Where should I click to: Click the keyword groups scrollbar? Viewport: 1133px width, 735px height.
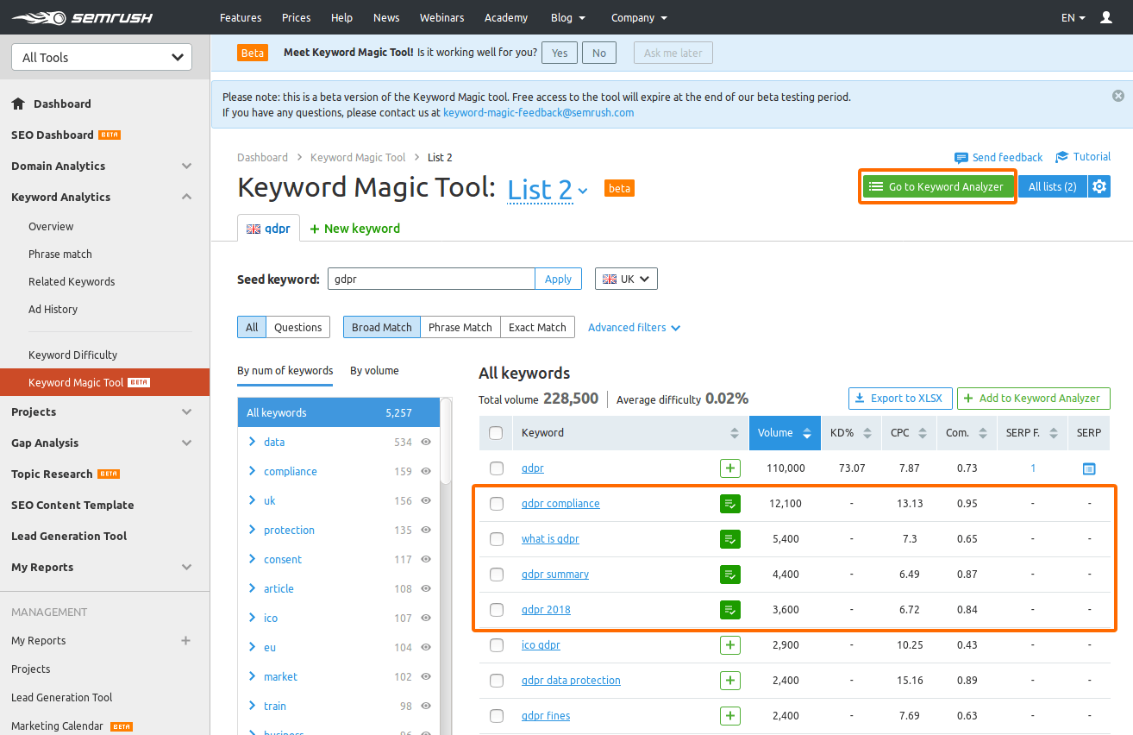click(x=446, y=441)
